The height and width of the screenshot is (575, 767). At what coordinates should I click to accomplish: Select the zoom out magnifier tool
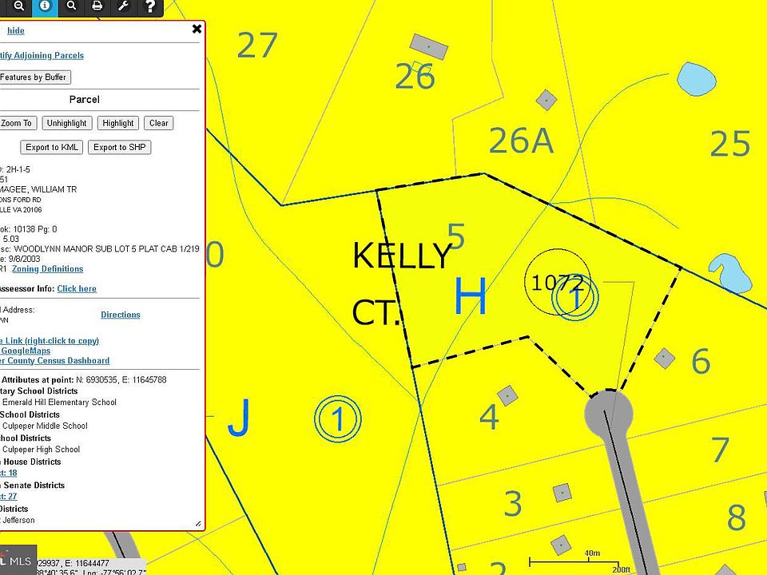[x=18, y=6]
